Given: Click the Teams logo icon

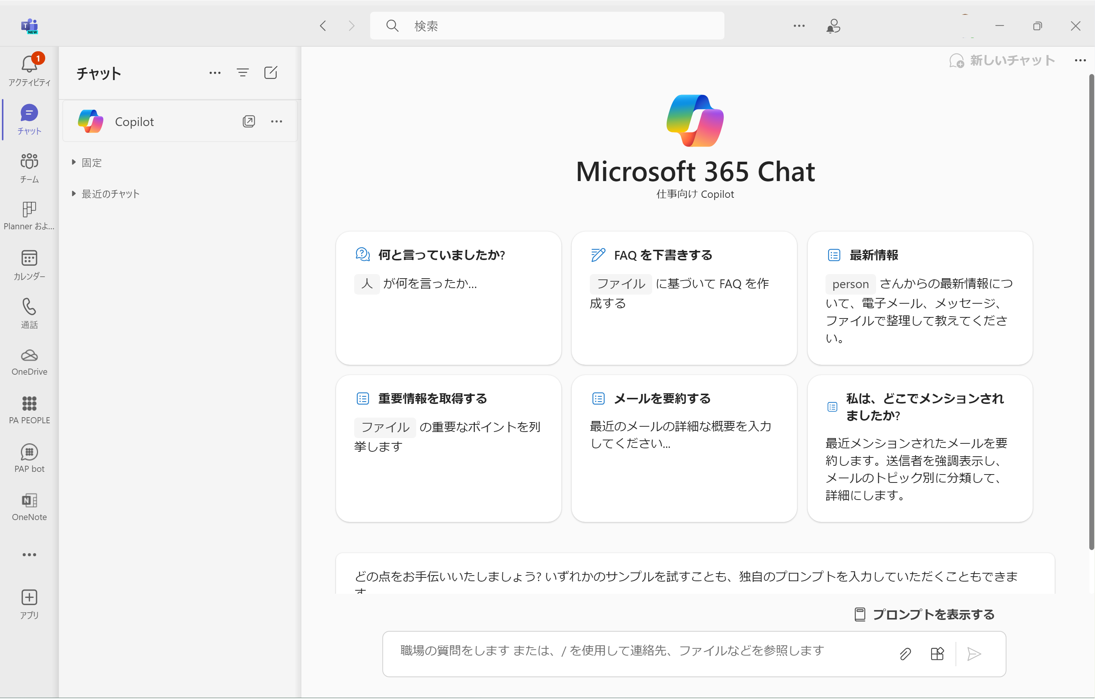Looking at the screenshot, I should [30, 26].
